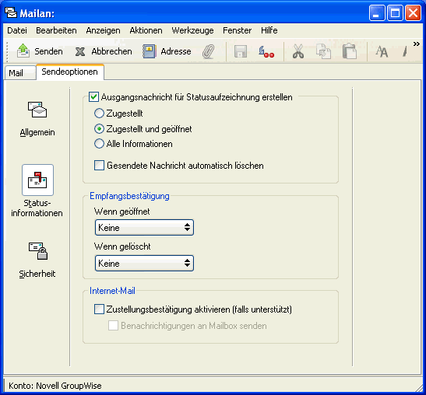Click the spell check icon with red dots
Image resolution: width=426 pixels, height=395 pixels.
(266, 51)
